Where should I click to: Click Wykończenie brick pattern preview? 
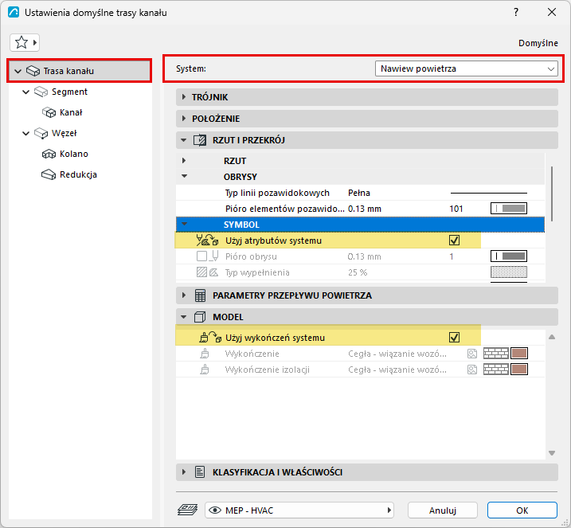click(x=495, y=354)
